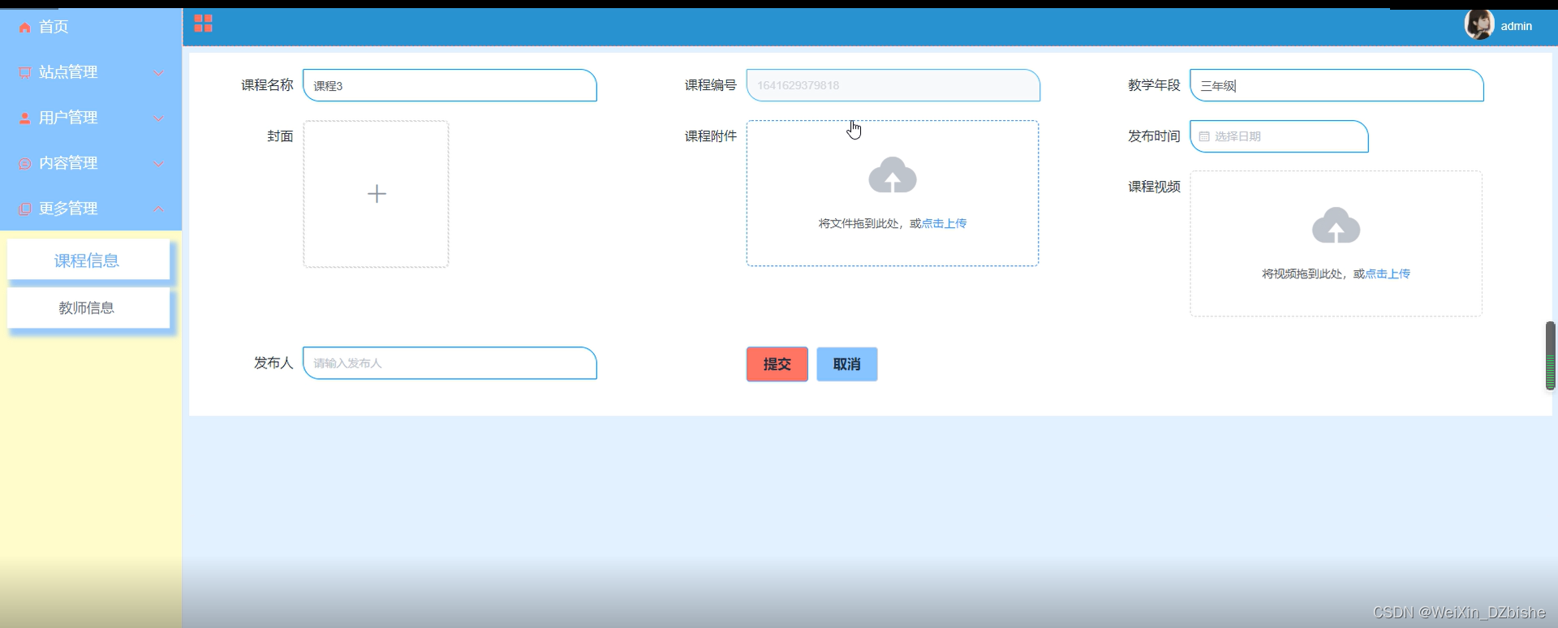1558x628 pixels.
Task: Click the 取消 button
Action: (x=847, y=364)
